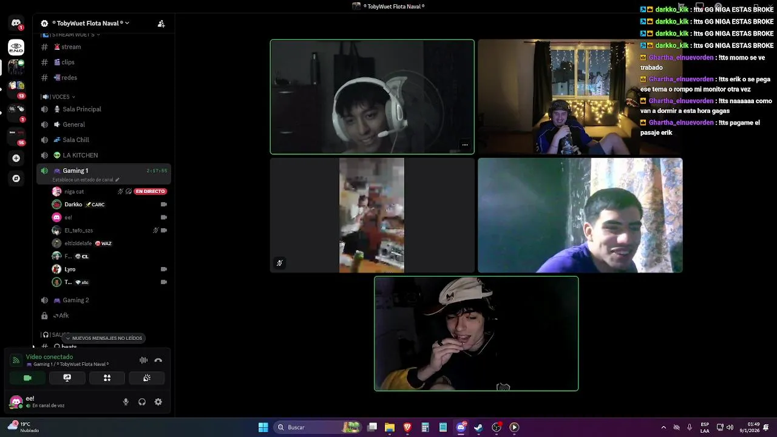Screen dimensions: 777x437
Task: Show hidden system tray icons chevron
Action: tap(663, 427)
